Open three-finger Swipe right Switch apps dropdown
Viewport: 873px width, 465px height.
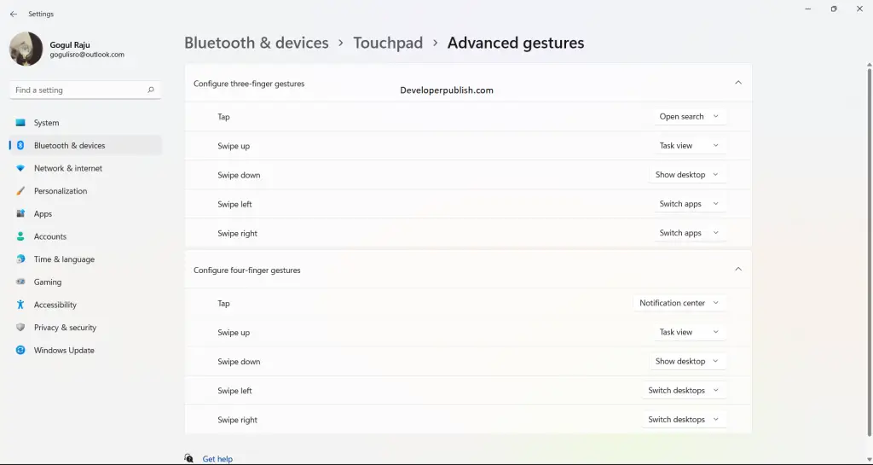[x=689, y=233]
